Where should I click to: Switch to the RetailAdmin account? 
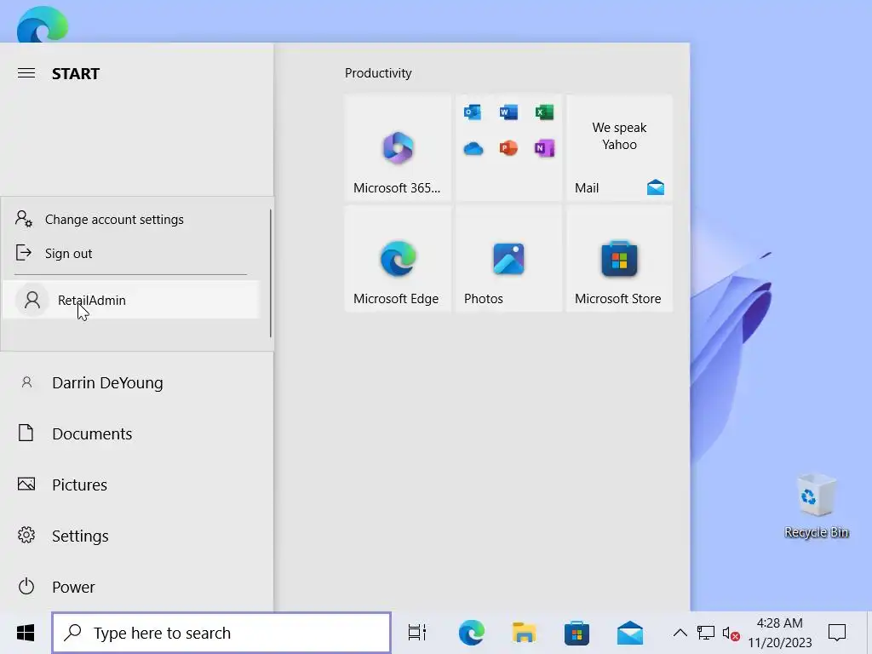130,300
